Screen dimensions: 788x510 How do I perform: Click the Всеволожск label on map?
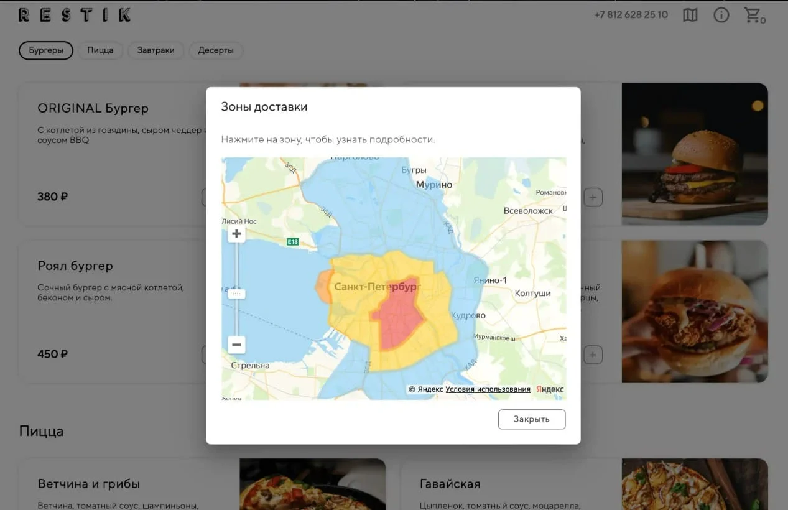(x=528, y=211)
